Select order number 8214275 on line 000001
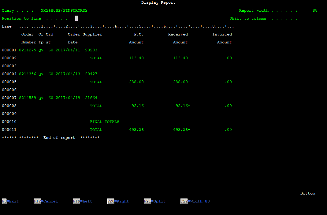Viewport: 327px width, 215px height. click(x=28, y=50)
